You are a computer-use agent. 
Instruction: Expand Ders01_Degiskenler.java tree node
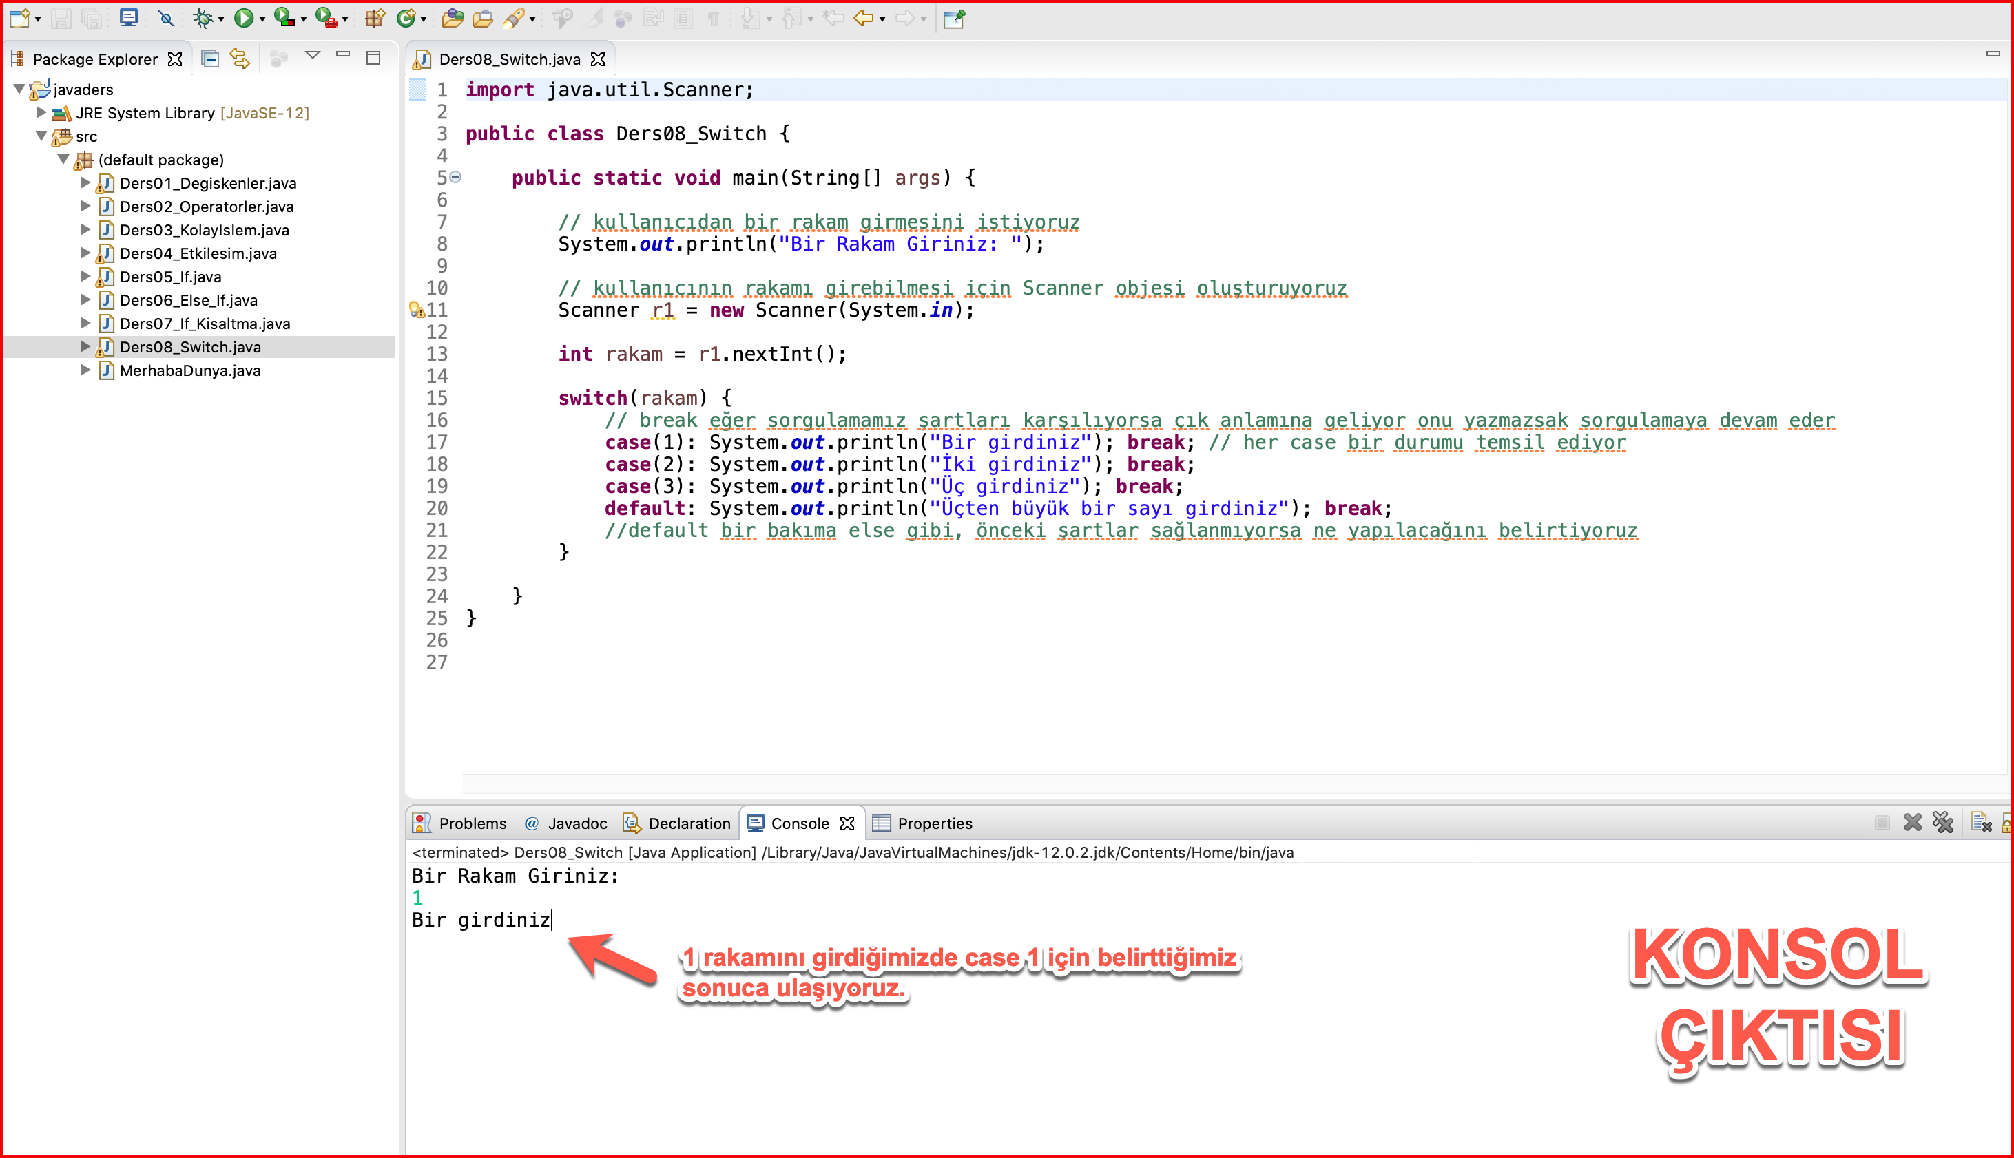(x=85, y=183)
